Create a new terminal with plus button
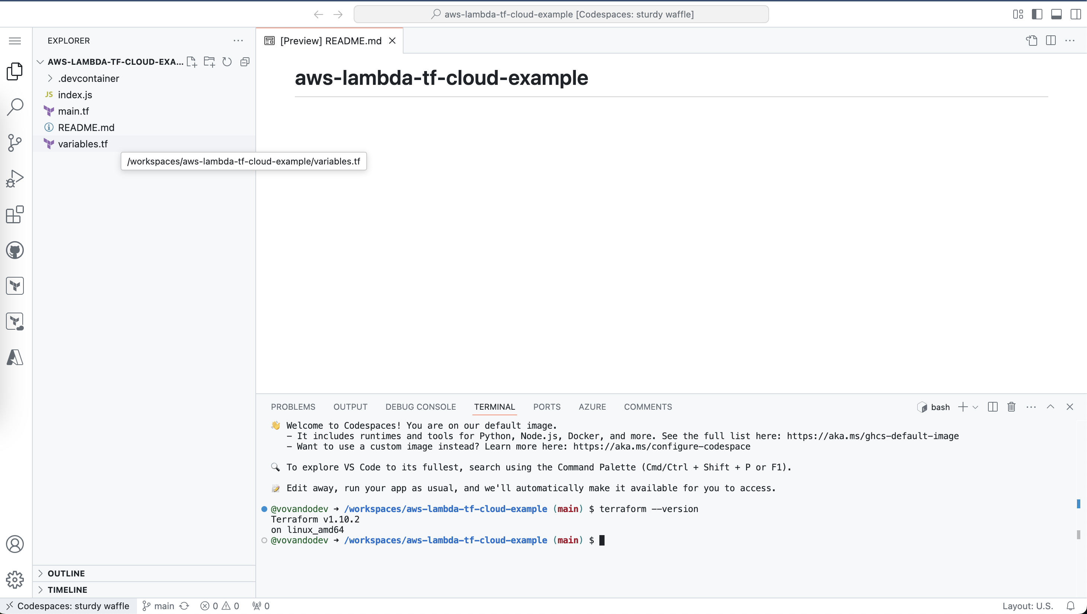 [x=963, y=407]
